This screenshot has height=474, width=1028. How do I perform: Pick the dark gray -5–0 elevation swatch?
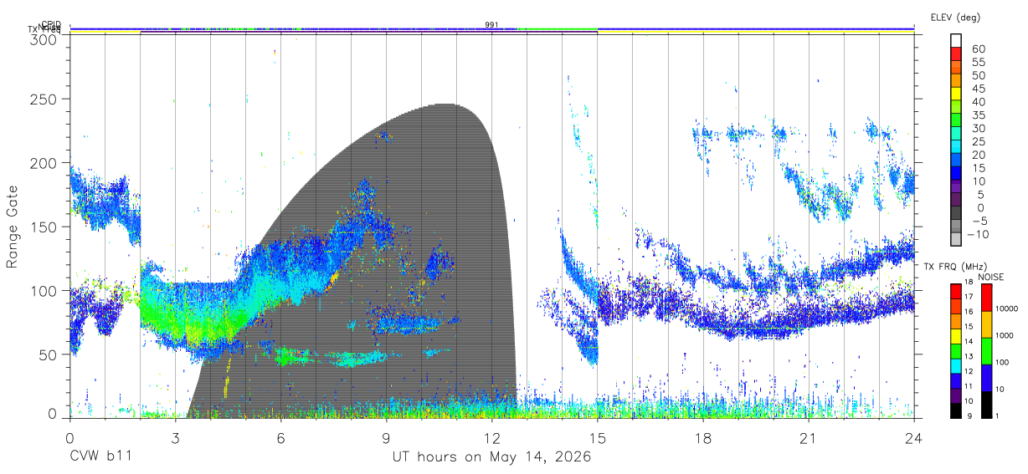tap(956, 213)
